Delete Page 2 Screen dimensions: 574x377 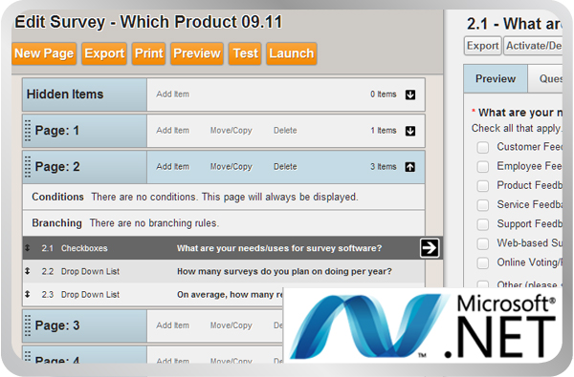(285, 167)
